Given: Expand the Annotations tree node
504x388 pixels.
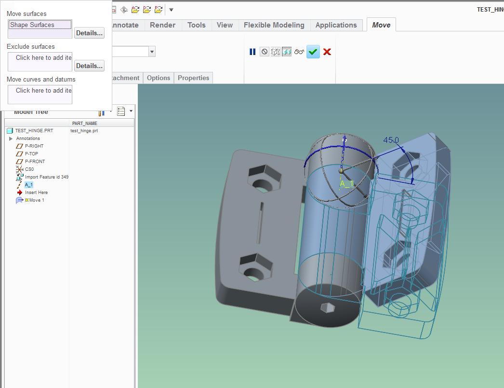Looking at the screenshot, I should (11, 139).
